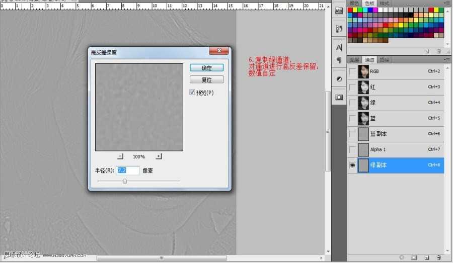Hide the 绿 副本 channel eye icon
453x263 pixels.
coord(352,165)
